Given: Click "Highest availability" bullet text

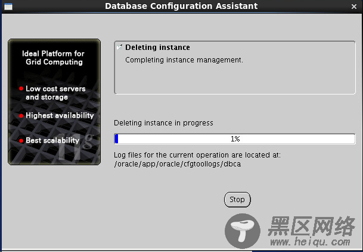Looking at the screenshot, I should [60, 115].
